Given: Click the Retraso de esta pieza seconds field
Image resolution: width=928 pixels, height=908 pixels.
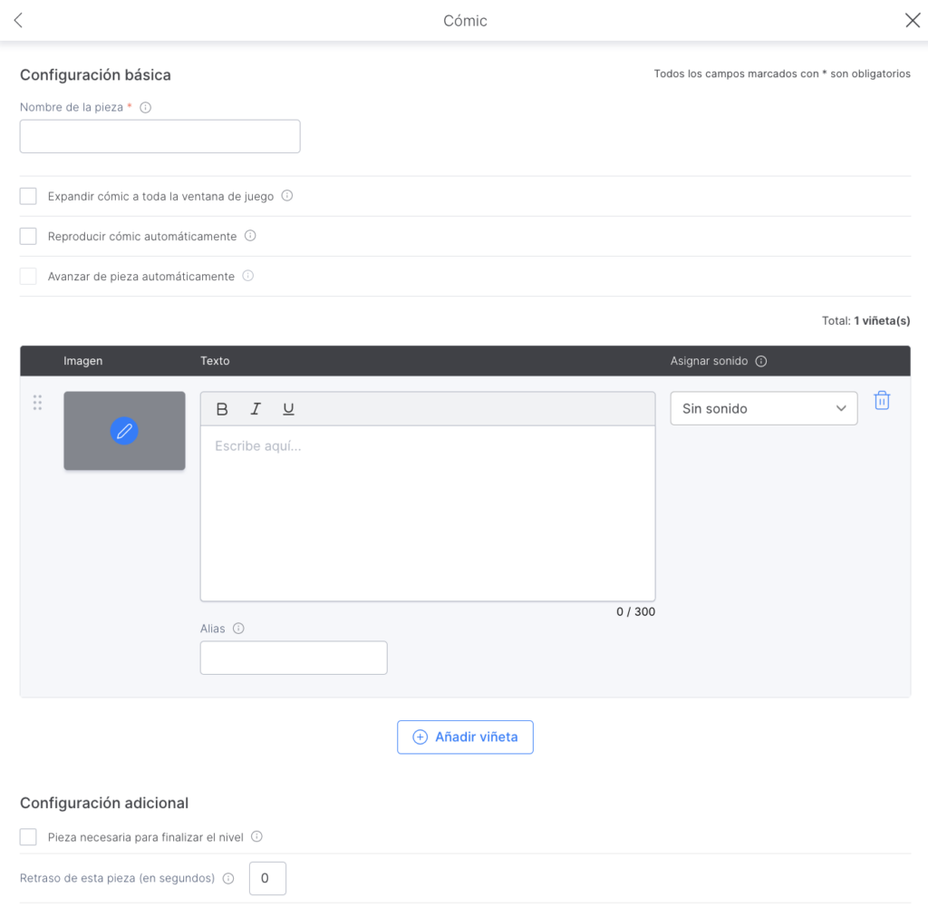Looking at the screenshot, I should (267, 878).
